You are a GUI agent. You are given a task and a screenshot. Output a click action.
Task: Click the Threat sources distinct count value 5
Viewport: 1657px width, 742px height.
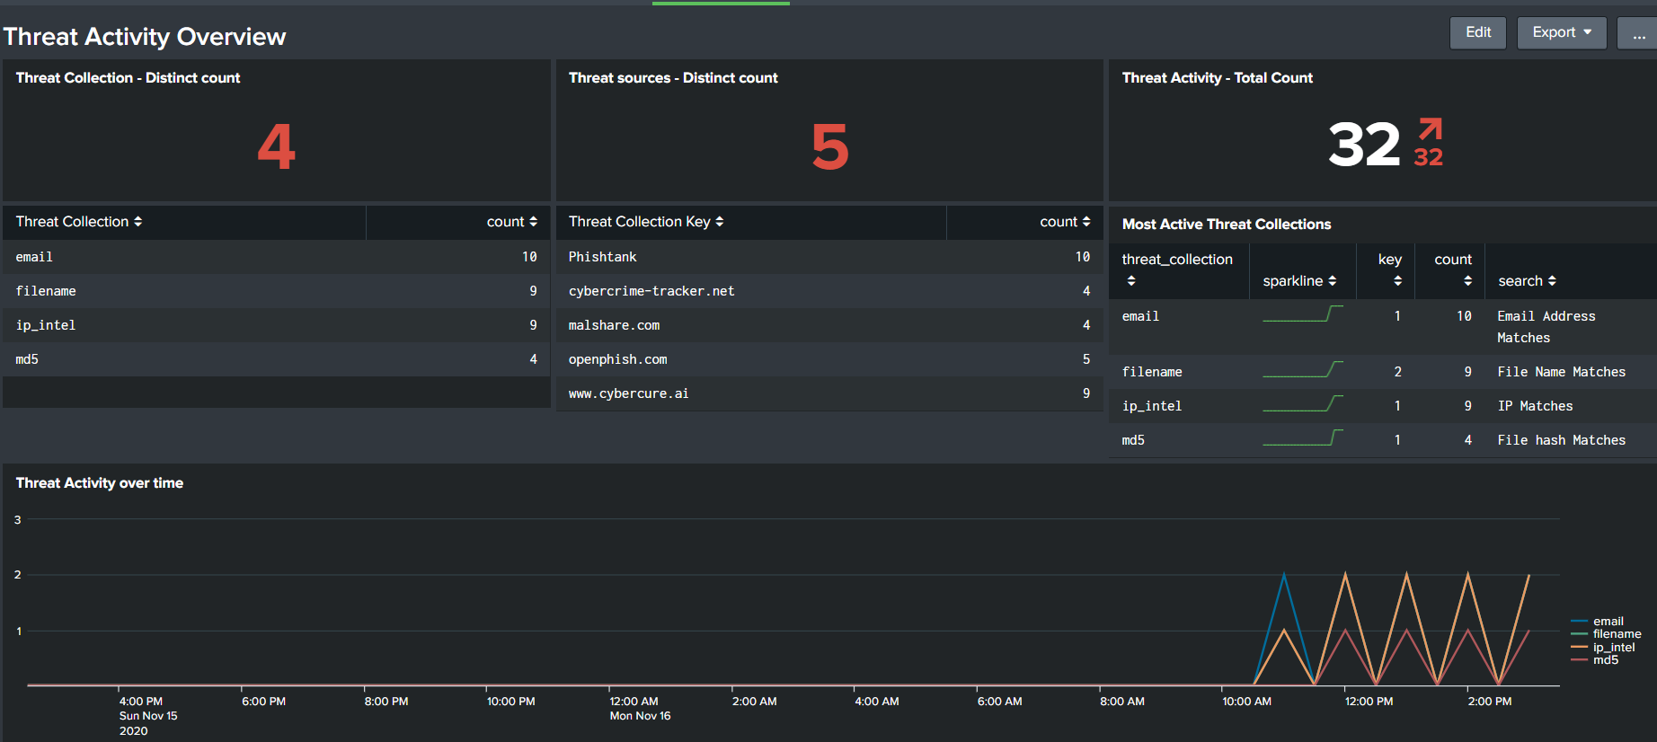point(829,146)
